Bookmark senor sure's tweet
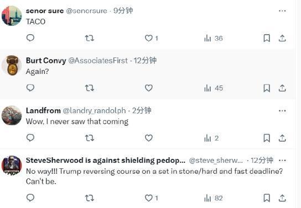 click(267, 38)
